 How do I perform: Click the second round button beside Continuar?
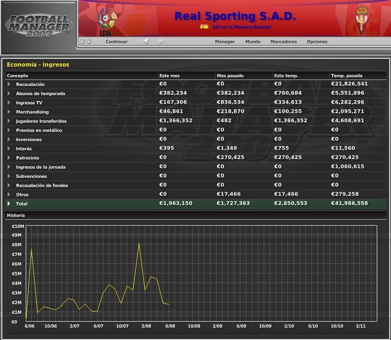[89, 42]
